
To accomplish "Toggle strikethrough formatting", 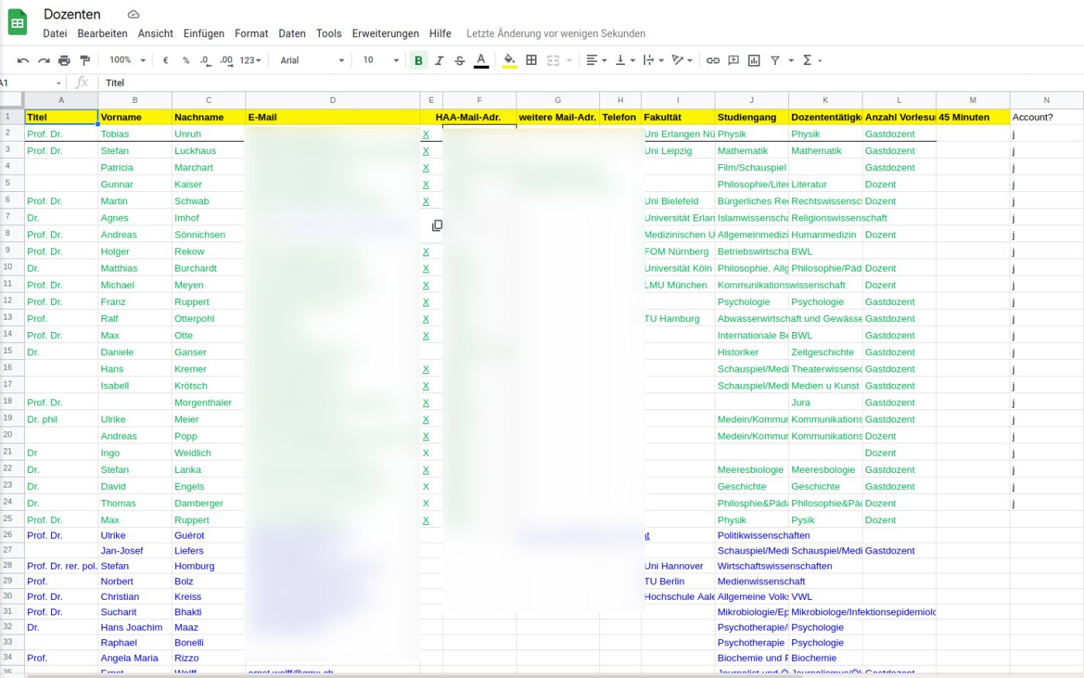I will click(x=460, y=60).
